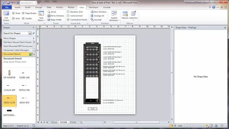Viewport: 229px width, 129px height.
Task: Toggle the Guides checkbox
Action: [x=23, y=18]
